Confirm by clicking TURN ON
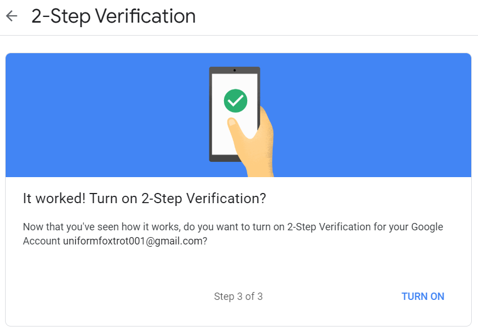The image size is (478, 335). 423,297
